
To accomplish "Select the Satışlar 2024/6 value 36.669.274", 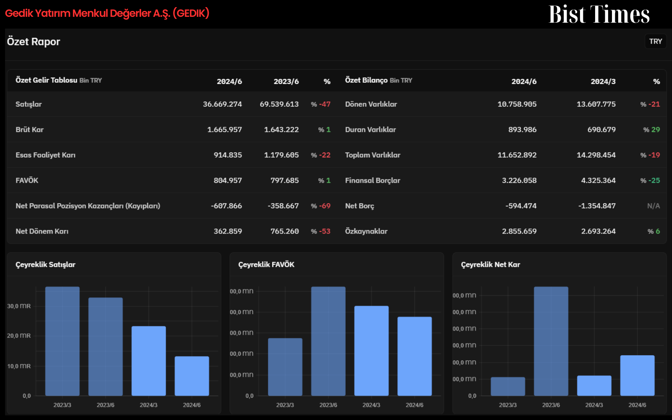I will click(x=222, y=104).
